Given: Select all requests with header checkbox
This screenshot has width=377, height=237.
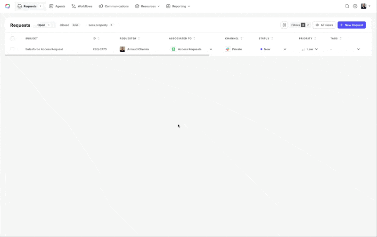Looking at the screenshot, I should [x=13, y=39].
